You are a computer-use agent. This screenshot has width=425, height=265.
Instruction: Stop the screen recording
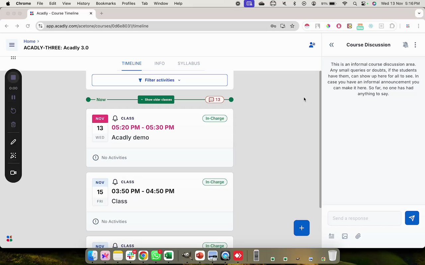coord(13,77)
